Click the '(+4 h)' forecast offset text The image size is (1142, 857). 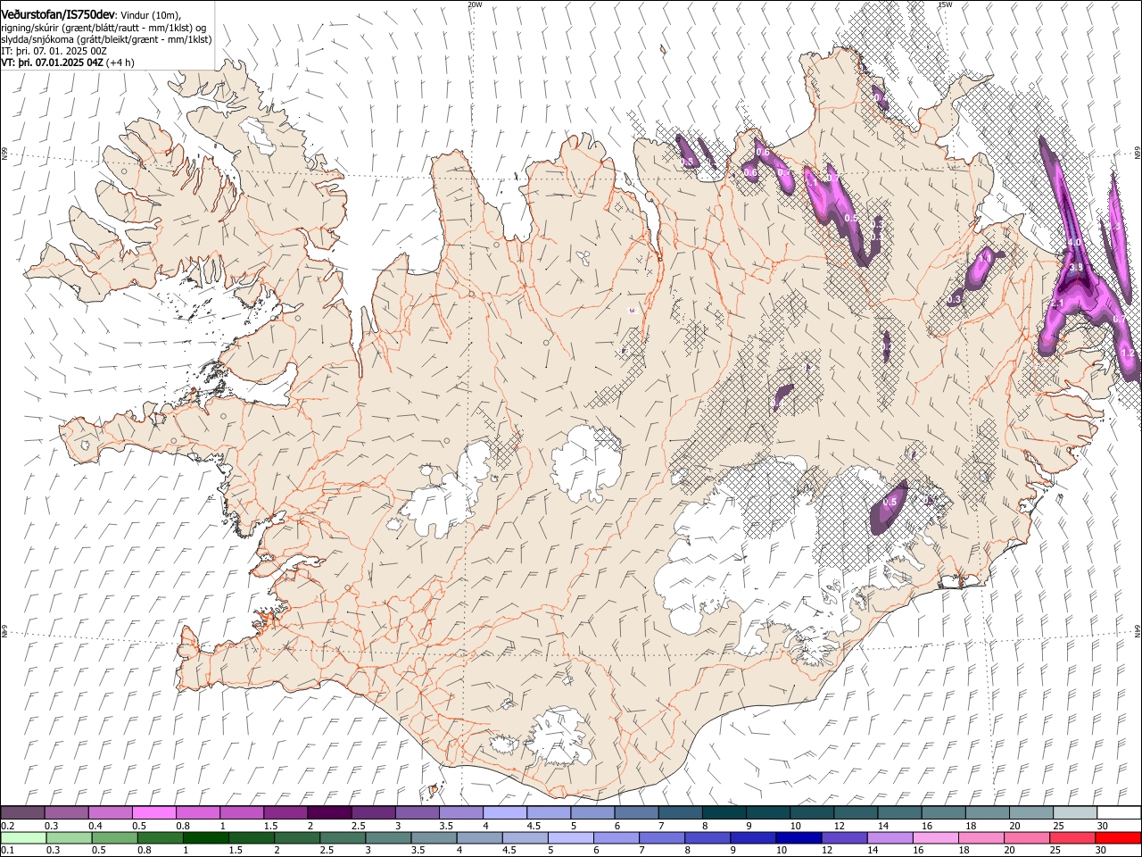pyautogui.click(x=120, y=62)
